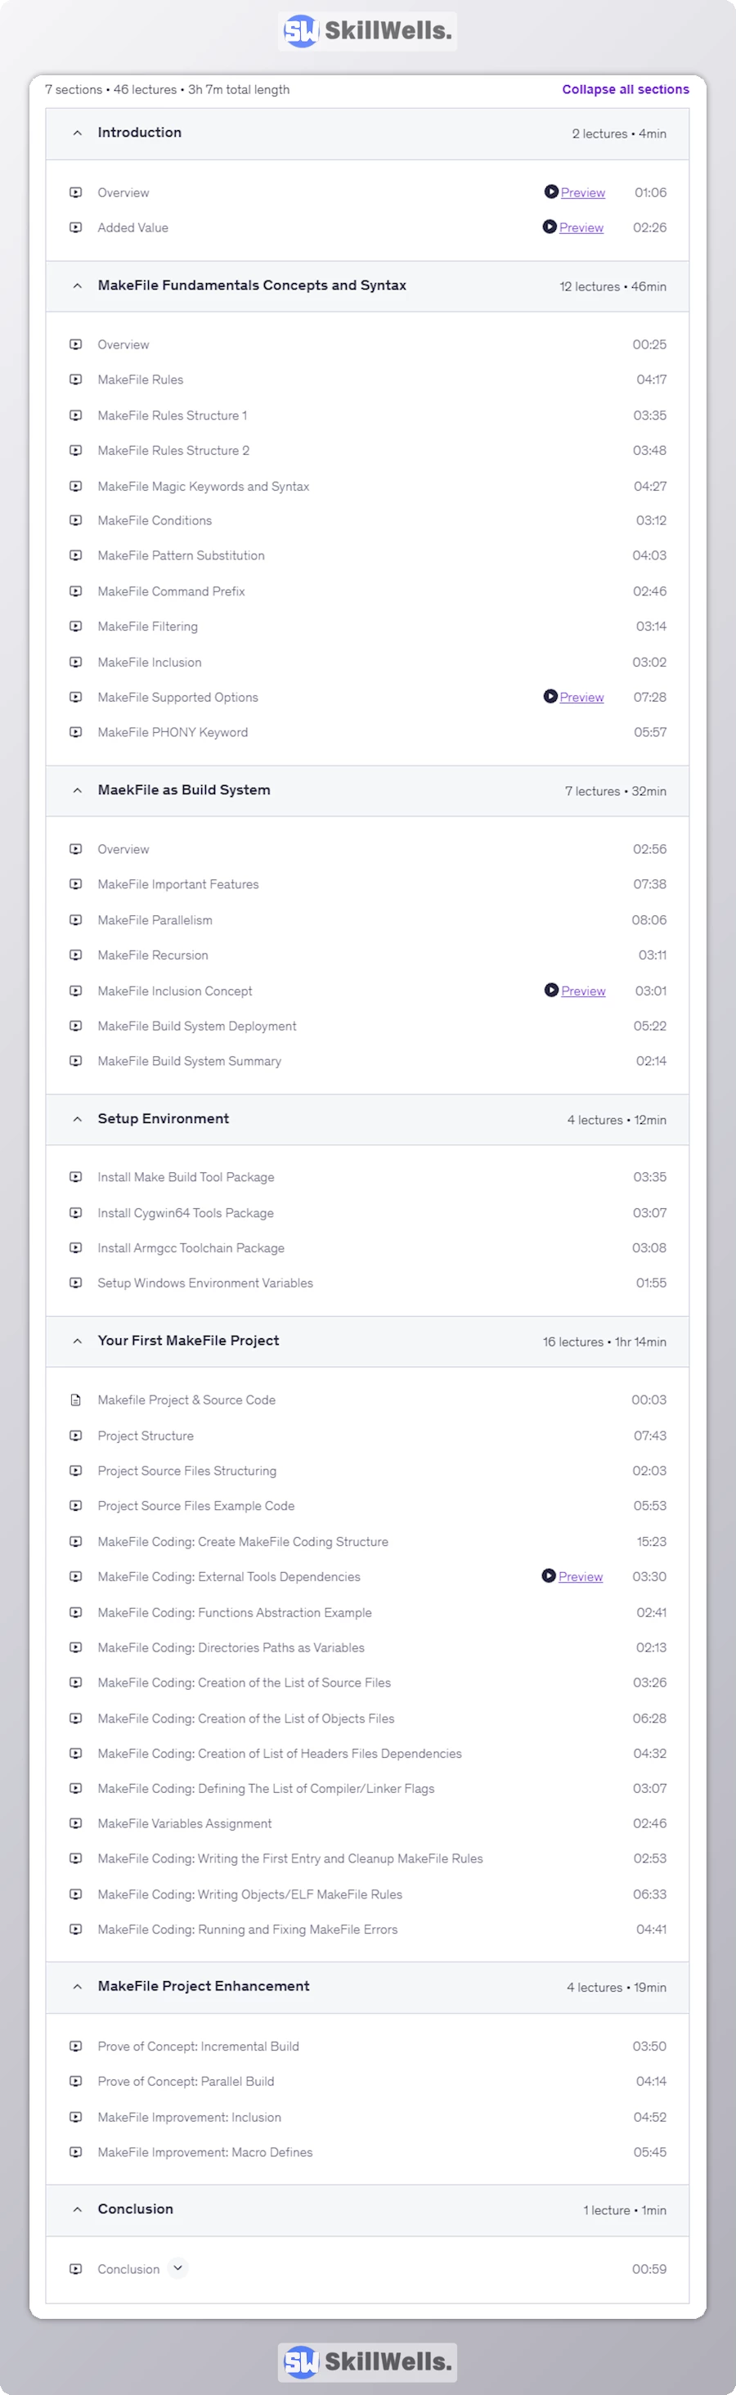The image size is (736, 2395).
Task: Click document icon for Makefile Project & Source Code
Action: tap(76, 1400)
